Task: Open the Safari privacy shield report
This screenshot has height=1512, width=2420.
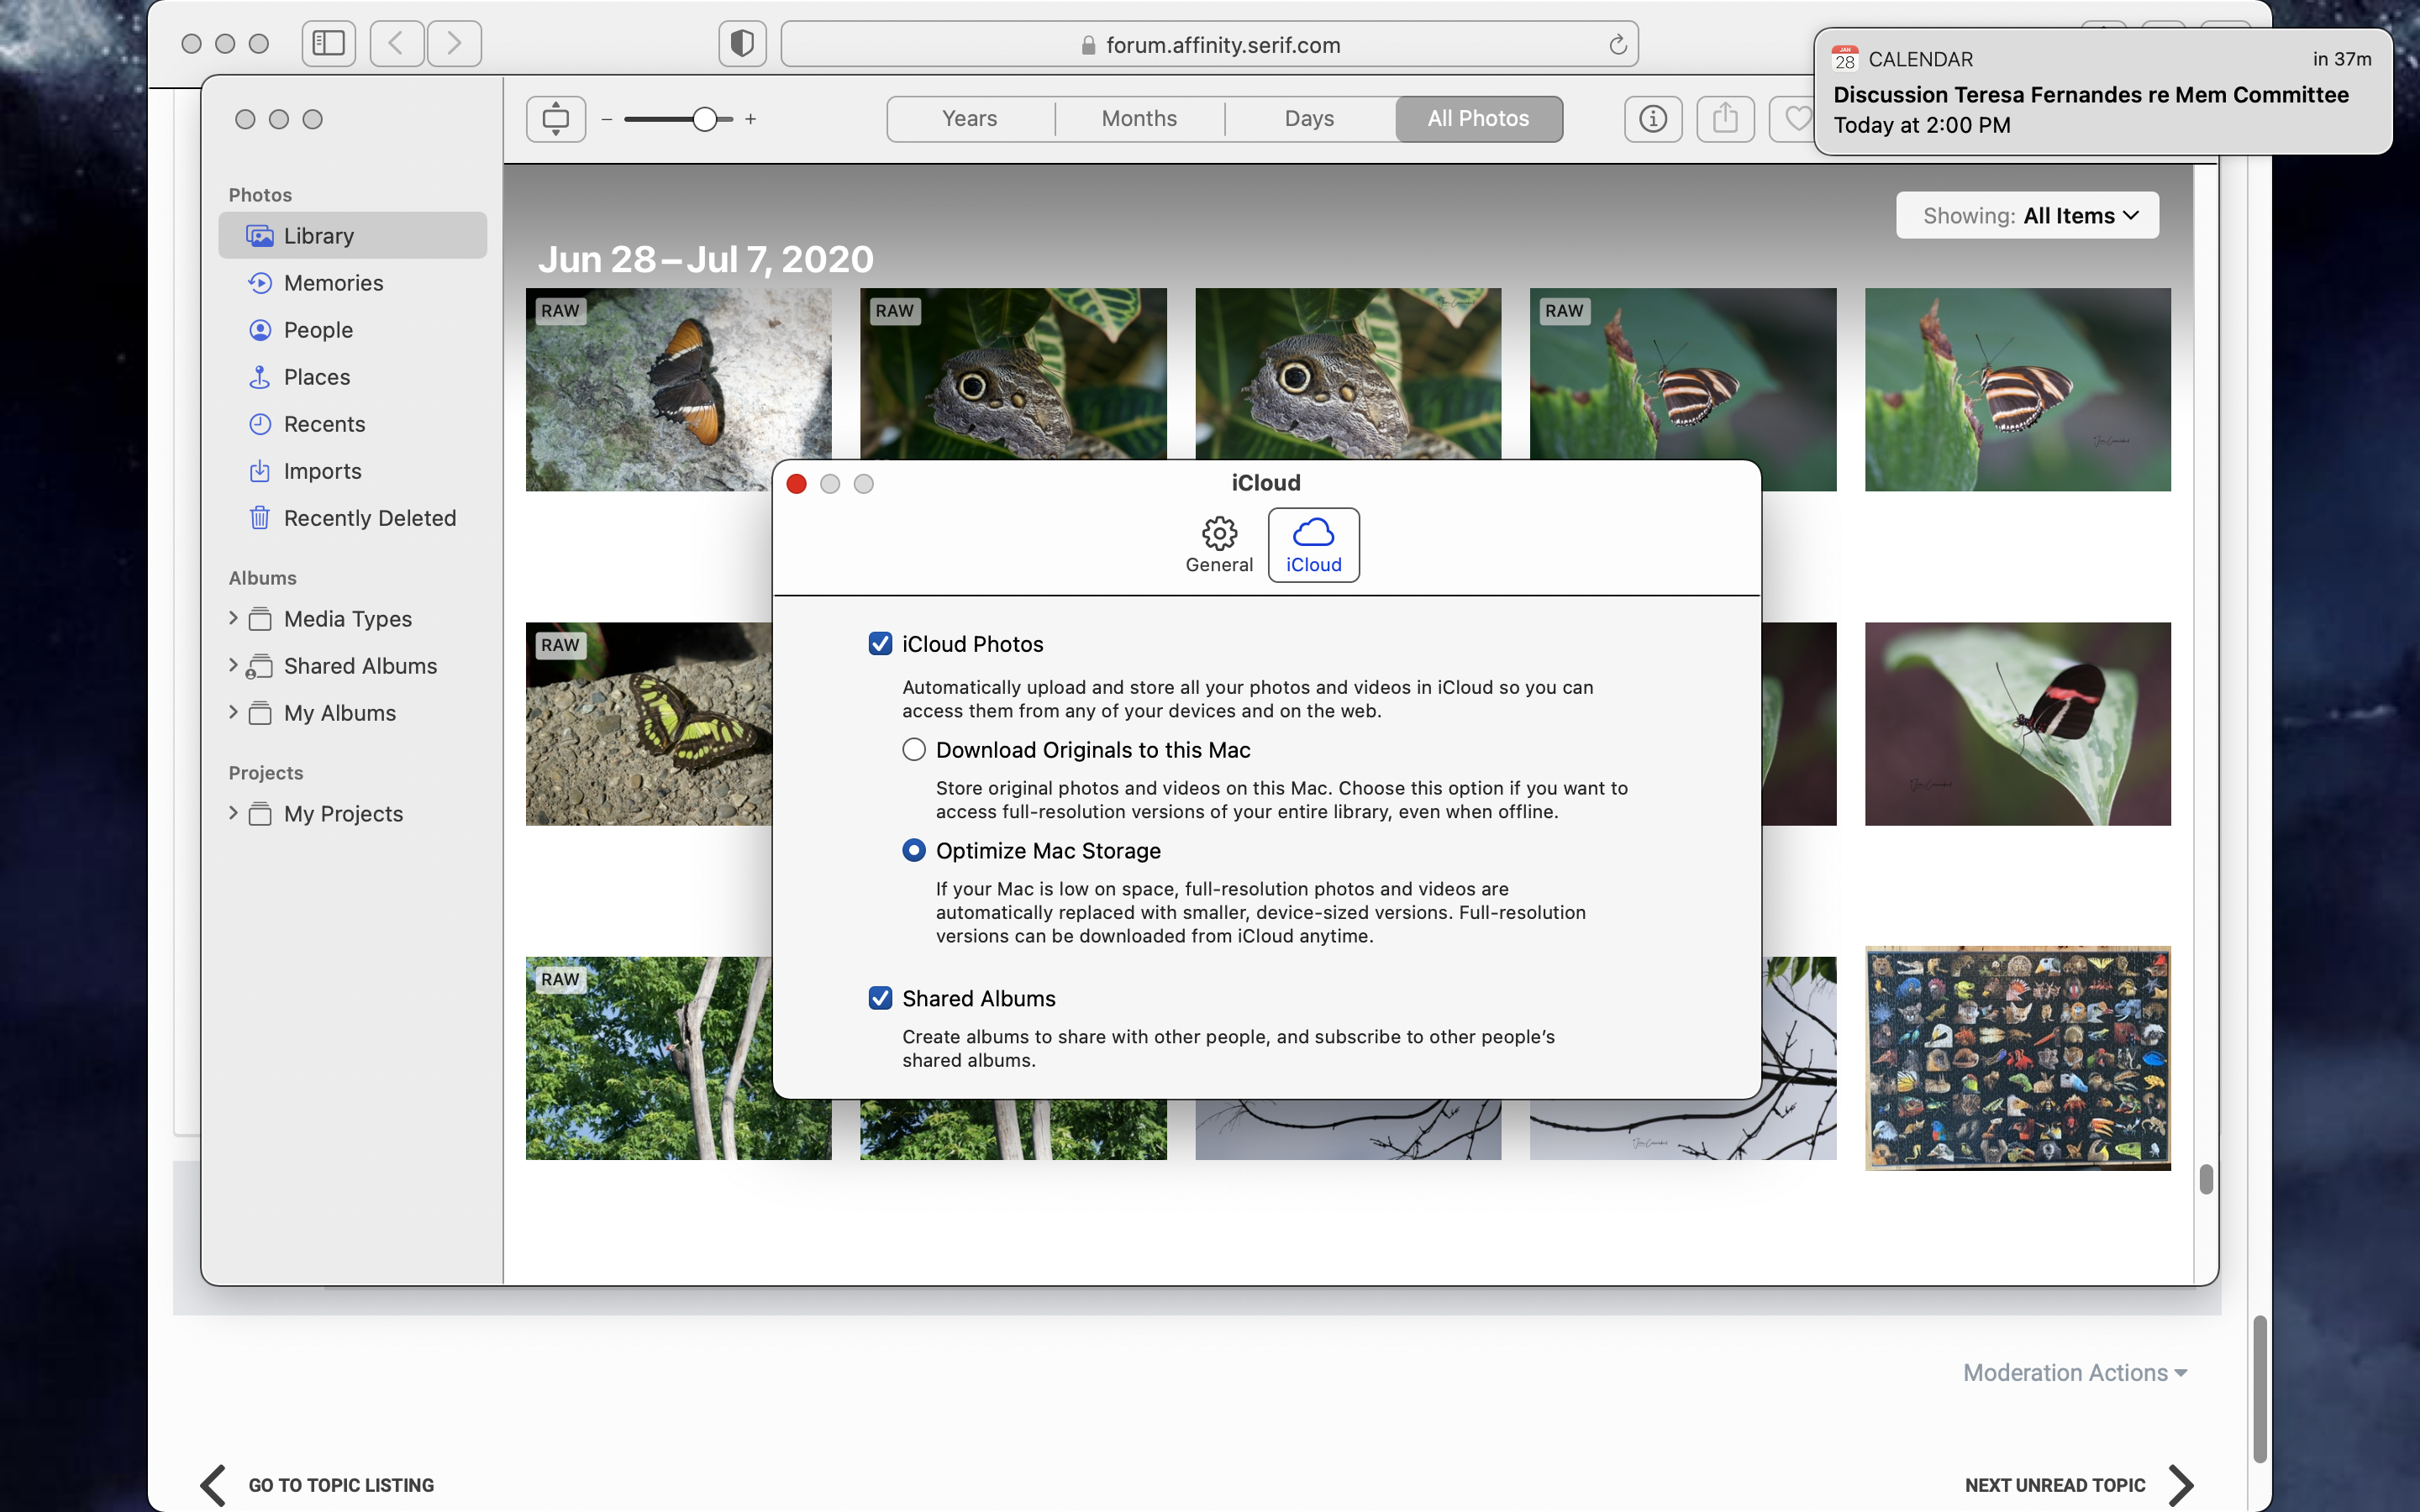Action: point(742,44)
